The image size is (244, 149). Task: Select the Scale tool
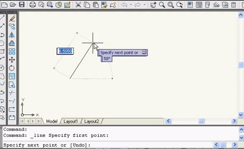point(12,76)
